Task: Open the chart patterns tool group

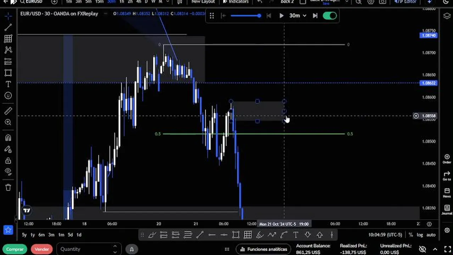Action: pos(8,50)
